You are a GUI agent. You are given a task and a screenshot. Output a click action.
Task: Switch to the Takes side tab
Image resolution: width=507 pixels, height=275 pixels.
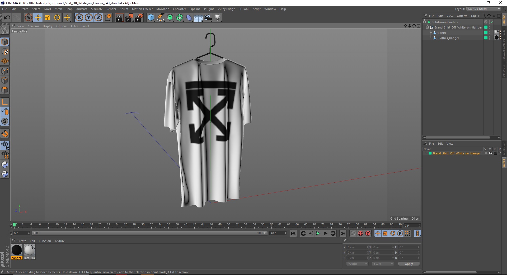pos(504,32)
